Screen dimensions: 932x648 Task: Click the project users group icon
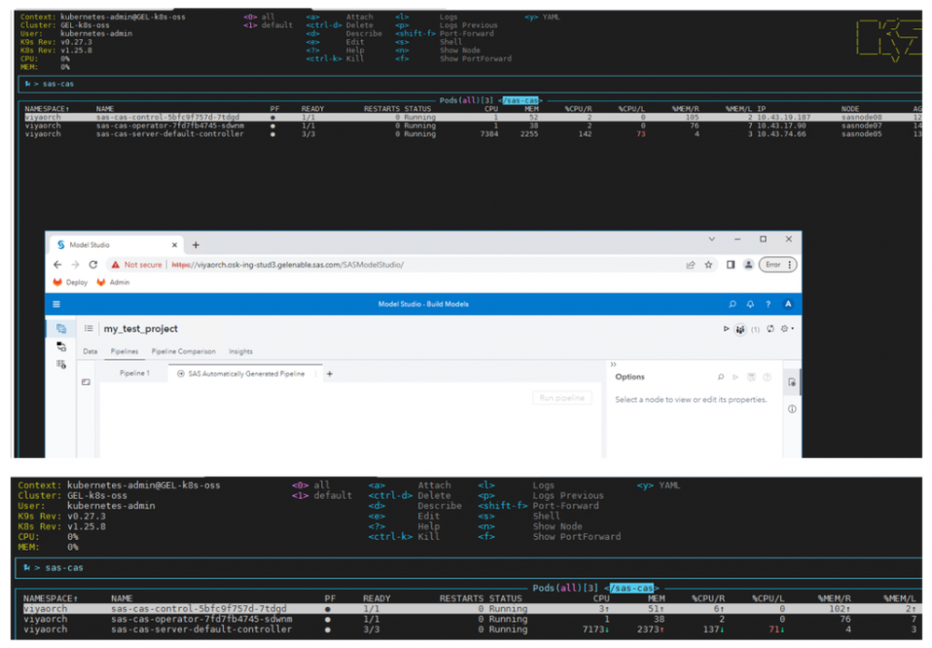point(740,329)
